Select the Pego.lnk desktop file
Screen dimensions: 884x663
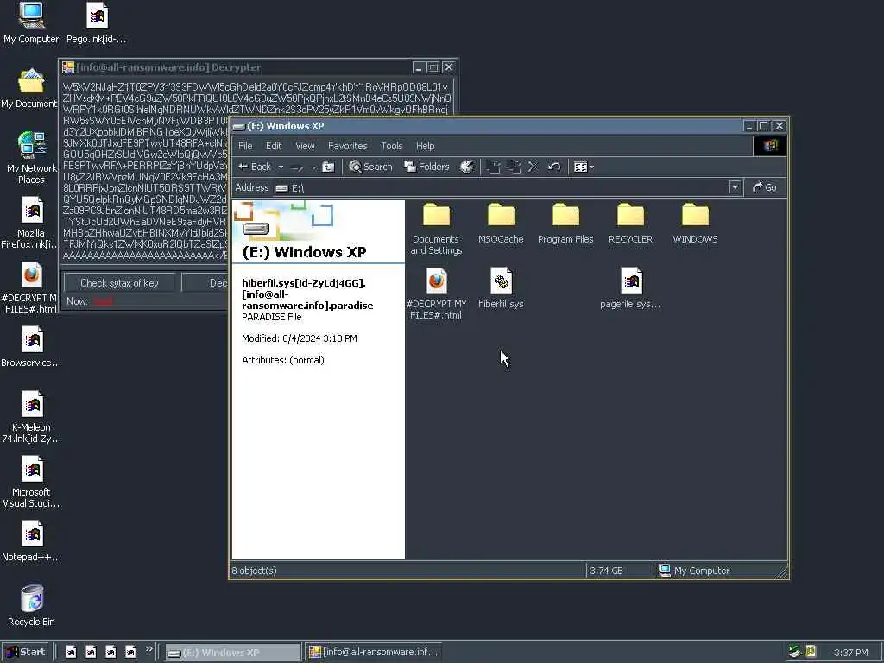(x=97, y=23)
